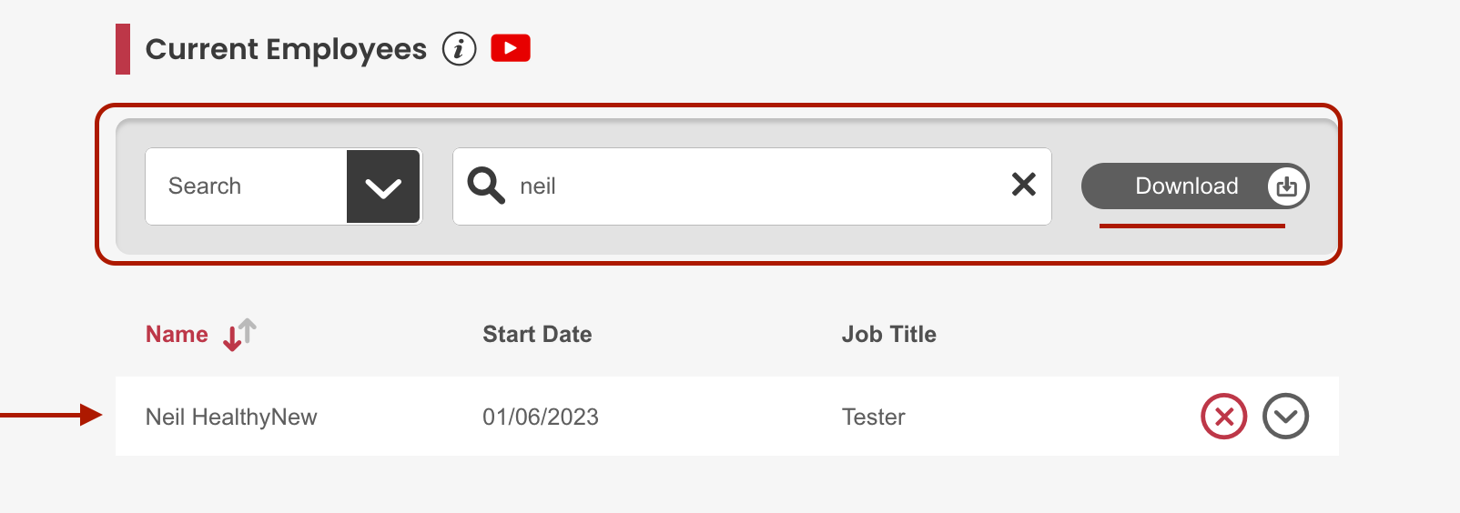Click the Current Employees heading
1460x513 pixels.
[x=286, y=49]
